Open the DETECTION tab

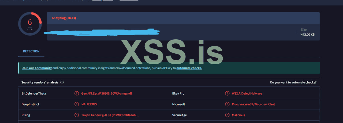31,51
